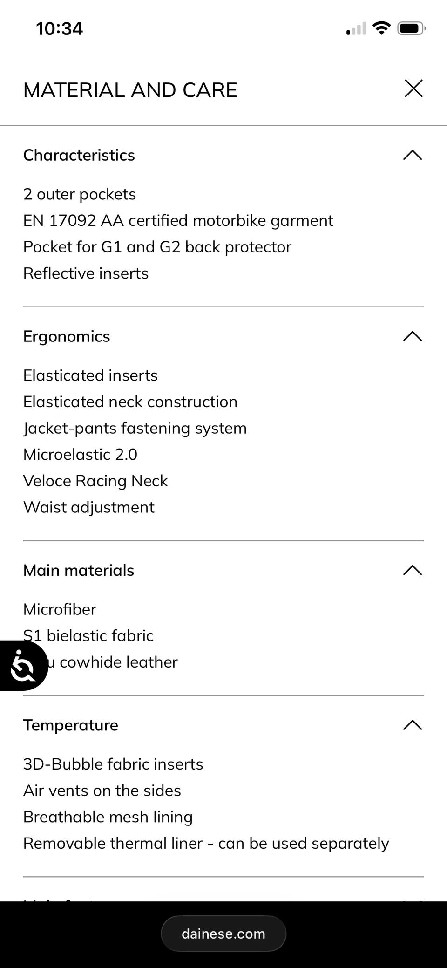Click the EN 17092 AA certified line
The width and height of the screenshot is (447, 968).
pyautogui.click(x=178, y=220)
